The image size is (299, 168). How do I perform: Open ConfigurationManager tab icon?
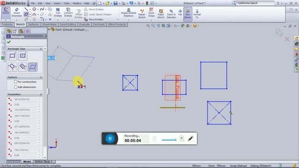point(21,31)
